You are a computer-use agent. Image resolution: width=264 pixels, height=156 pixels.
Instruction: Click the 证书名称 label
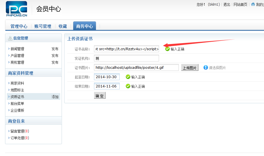[82, 49]
